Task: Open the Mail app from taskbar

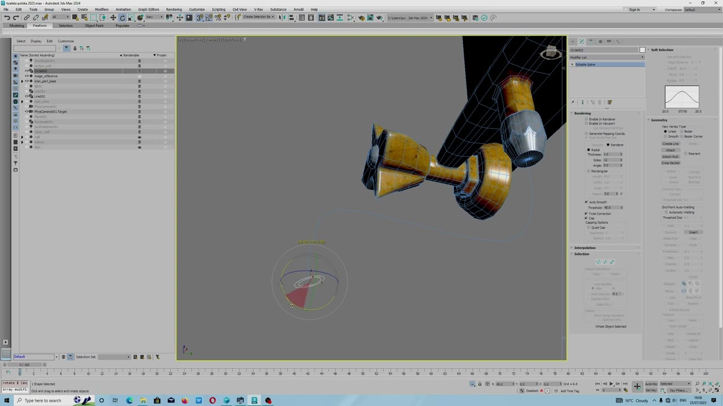Action: click(x=171, y=400)
